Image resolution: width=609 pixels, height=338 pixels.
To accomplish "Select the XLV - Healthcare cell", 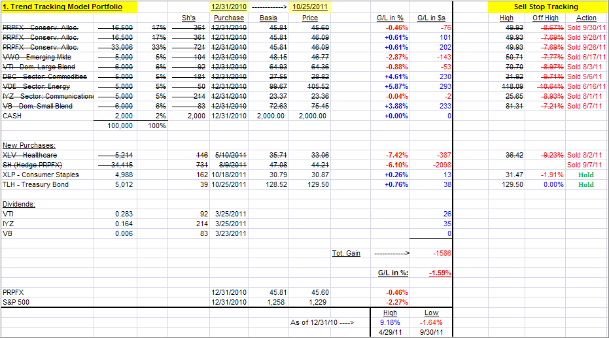I will [x=29, y=155].
